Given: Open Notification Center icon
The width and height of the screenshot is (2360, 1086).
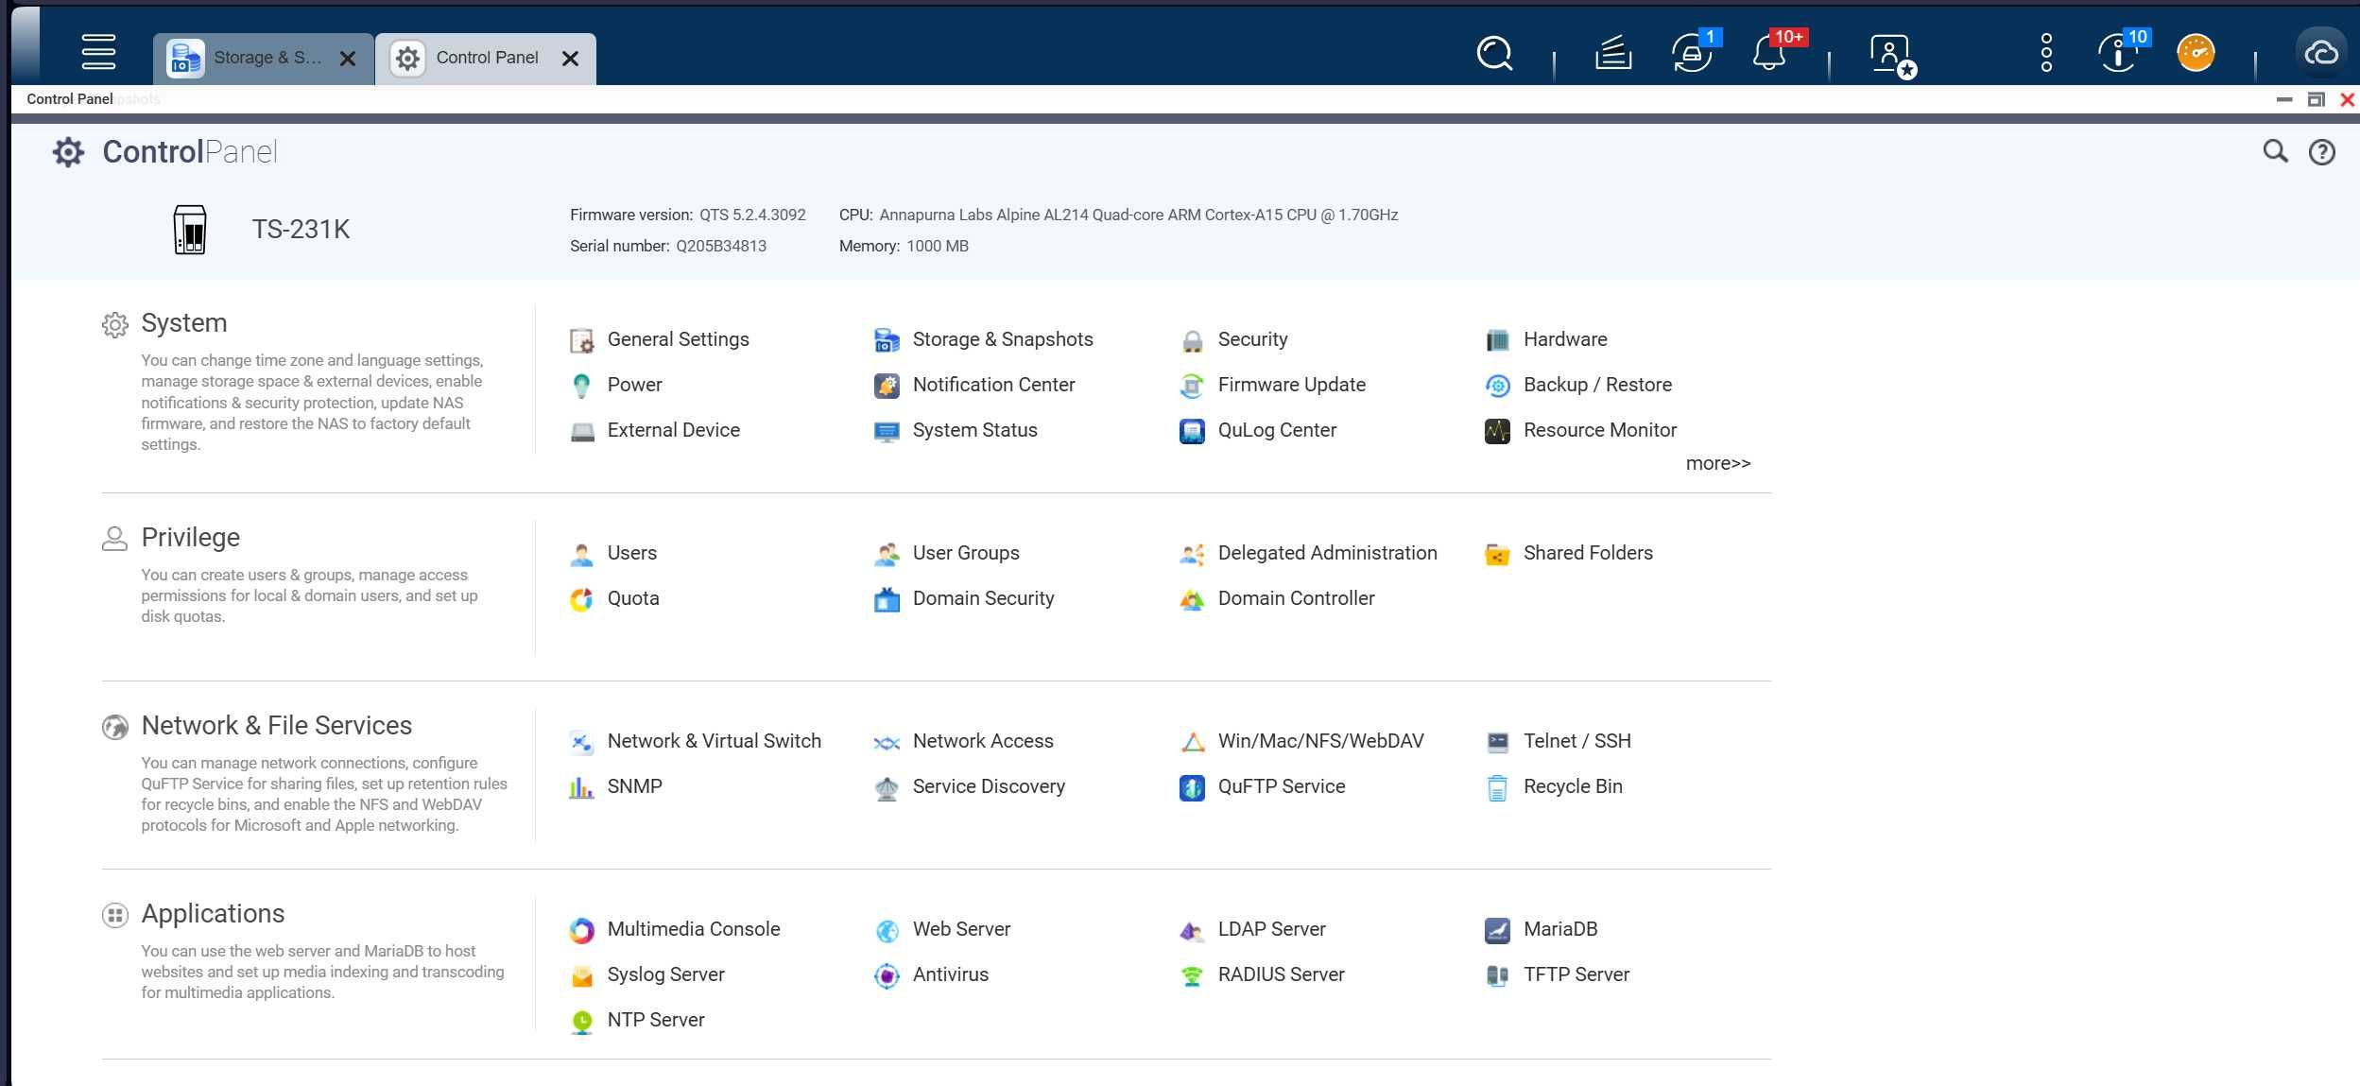Looking at the screenshot, I should click(x=887, y=385).
